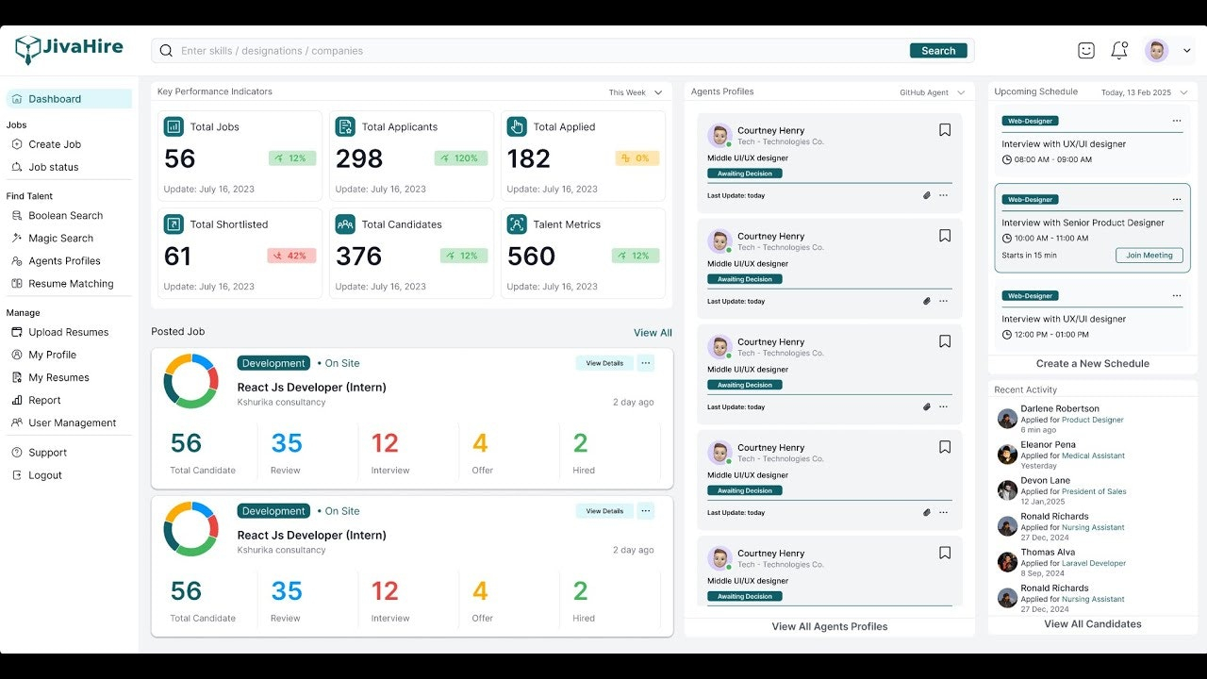Click View All link for Posted Job
Viewport: 1207px width, 679px height.
pos(653,333)
